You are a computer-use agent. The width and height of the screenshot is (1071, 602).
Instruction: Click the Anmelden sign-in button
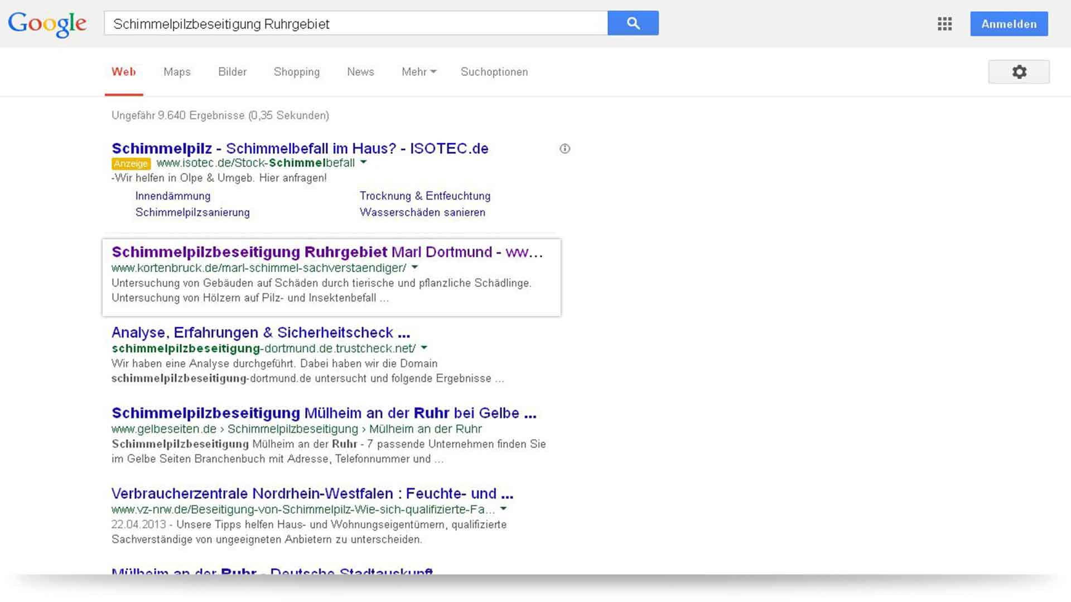(1009, 24)
